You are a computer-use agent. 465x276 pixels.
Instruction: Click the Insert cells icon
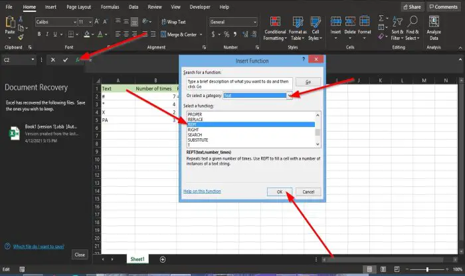coord(335,22)
